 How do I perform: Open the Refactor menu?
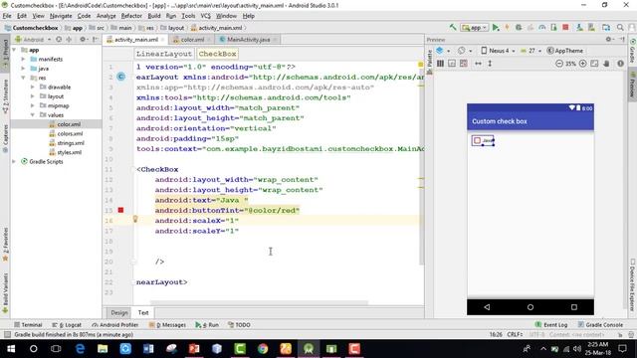[x=131, y=16]
